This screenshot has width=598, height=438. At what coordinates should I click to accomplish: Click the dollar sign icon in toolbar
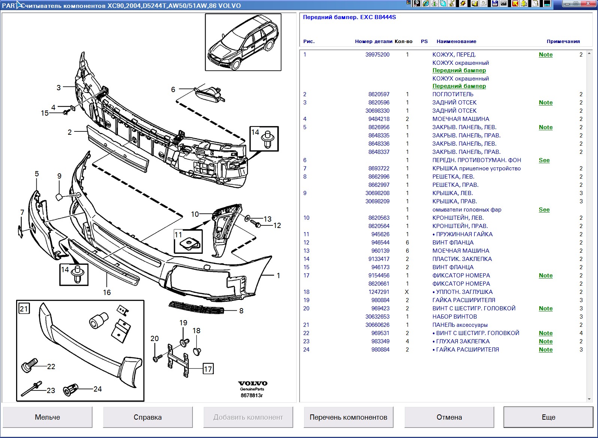pos(524,3)
